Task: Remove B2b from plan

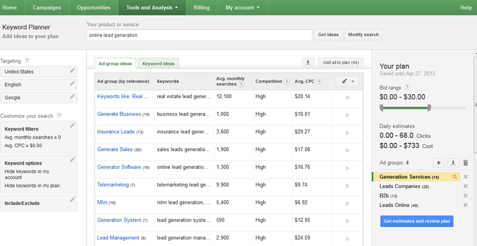Action: (465, 196)
